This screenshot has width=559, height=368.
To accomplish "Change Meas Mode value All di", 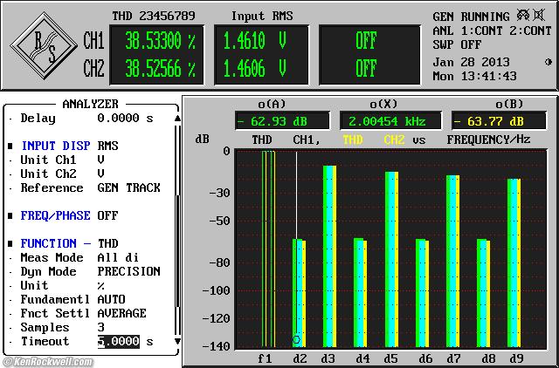I will pos(118,257).
